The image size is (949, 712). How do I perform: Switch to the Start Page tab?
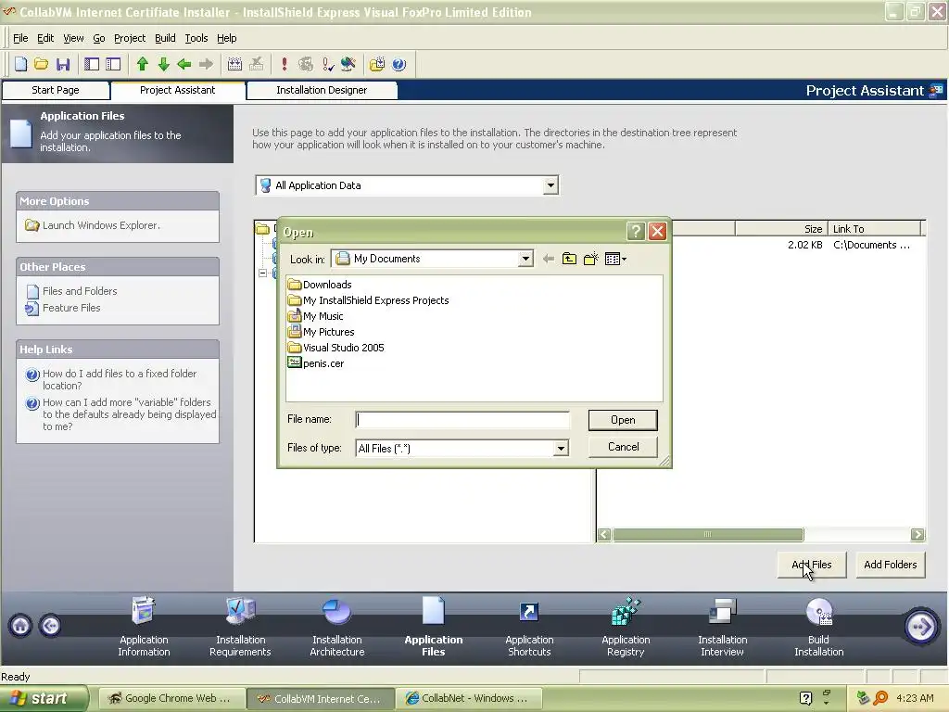click(56, 90)
